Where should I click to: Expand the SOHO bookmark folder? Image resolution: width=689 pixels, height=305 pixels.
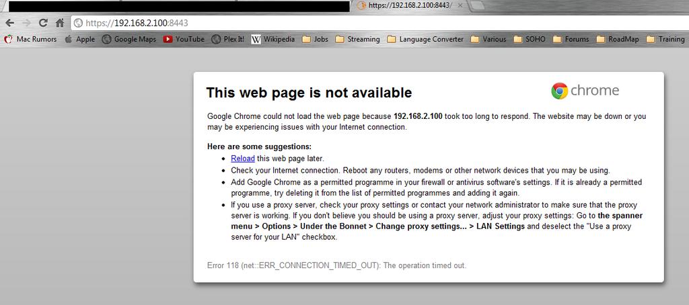[x=530, y=39]
